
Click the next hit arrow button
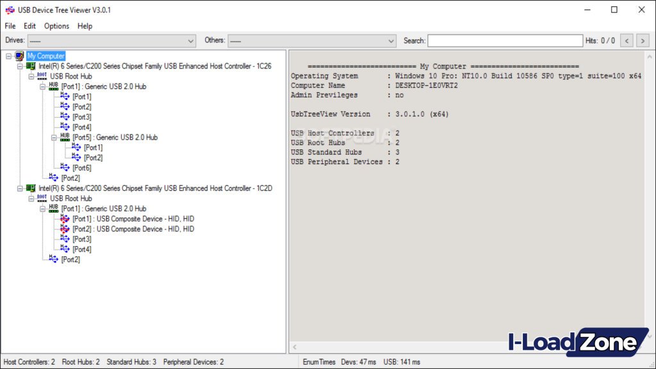coord(642,40)
